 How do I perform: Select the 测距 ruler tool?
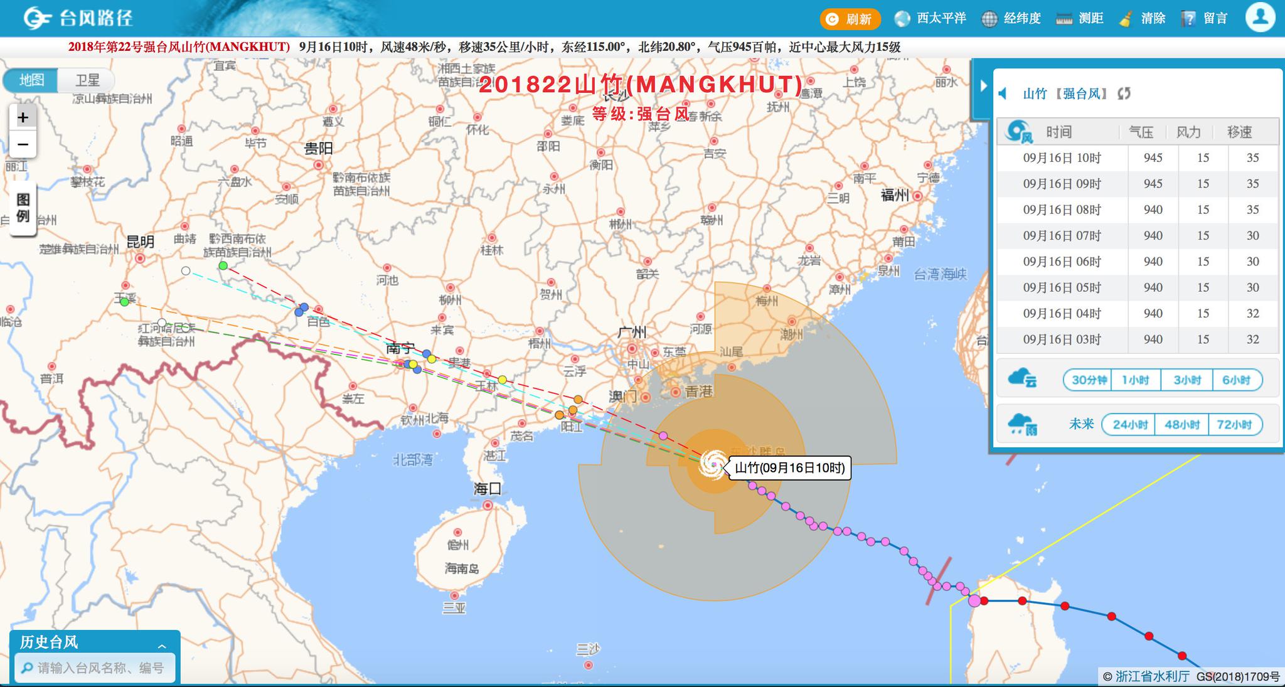pyautogui.click(x=1064, y=19)
